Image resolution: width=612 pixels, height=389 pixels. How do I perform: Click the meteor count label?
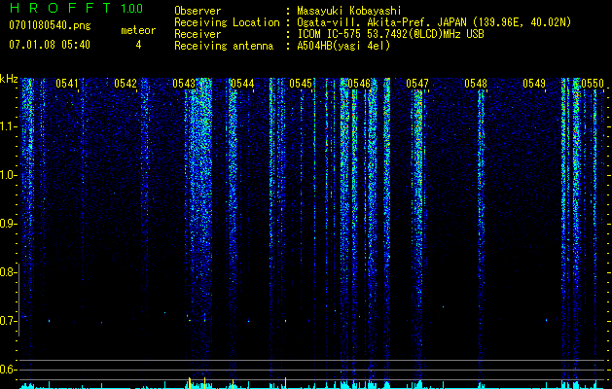coord(138,30)
